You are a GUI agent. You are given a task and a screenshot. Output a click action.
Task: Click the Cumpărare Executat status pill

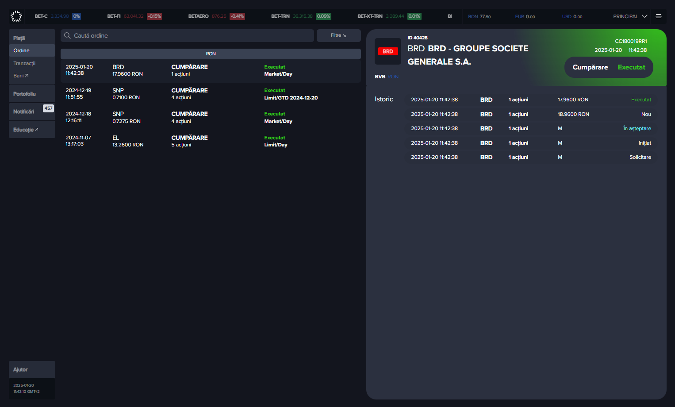(609, 67)
